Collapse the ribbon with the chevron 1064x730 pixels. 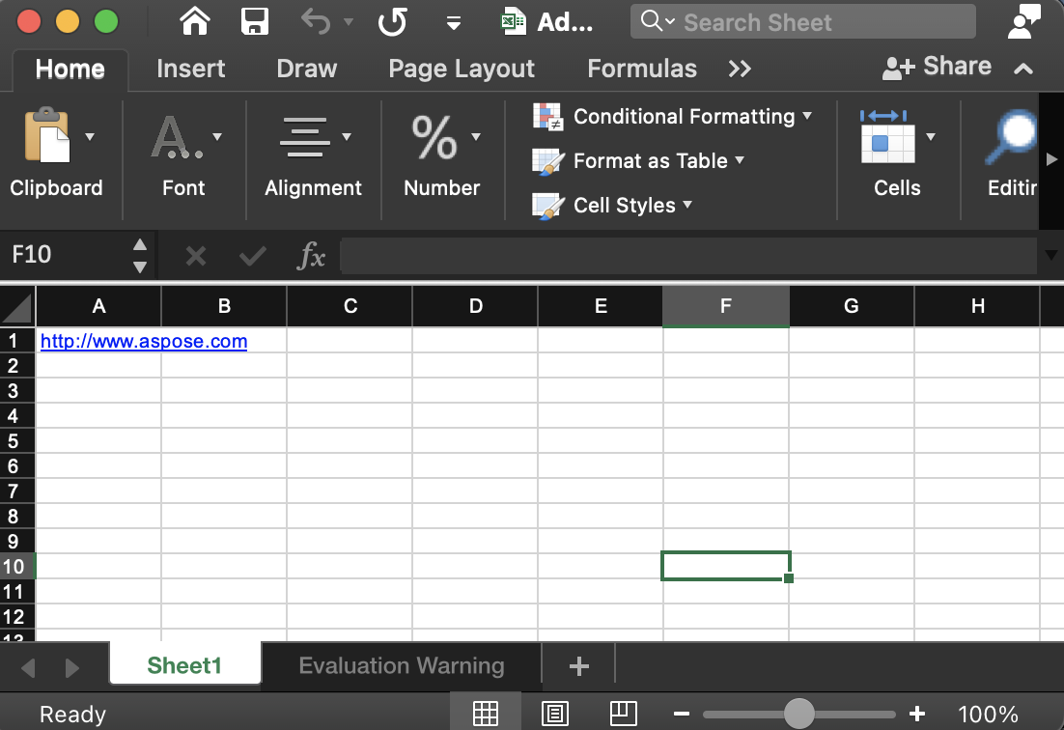pos(1022,69)
